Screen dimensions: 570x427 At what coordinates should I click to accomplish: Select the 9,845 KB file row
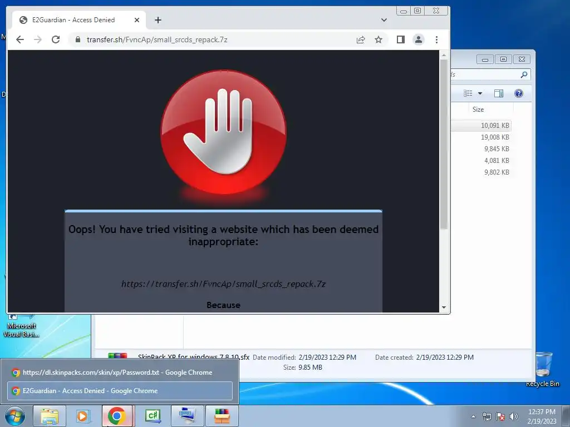coord(481,149)
